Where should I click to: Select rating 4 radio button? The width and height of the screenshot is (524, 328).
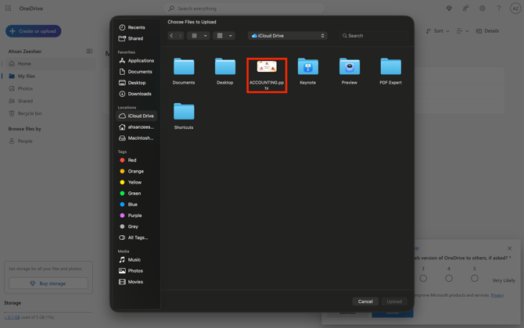pyautogui.click(x=449, y=278)
